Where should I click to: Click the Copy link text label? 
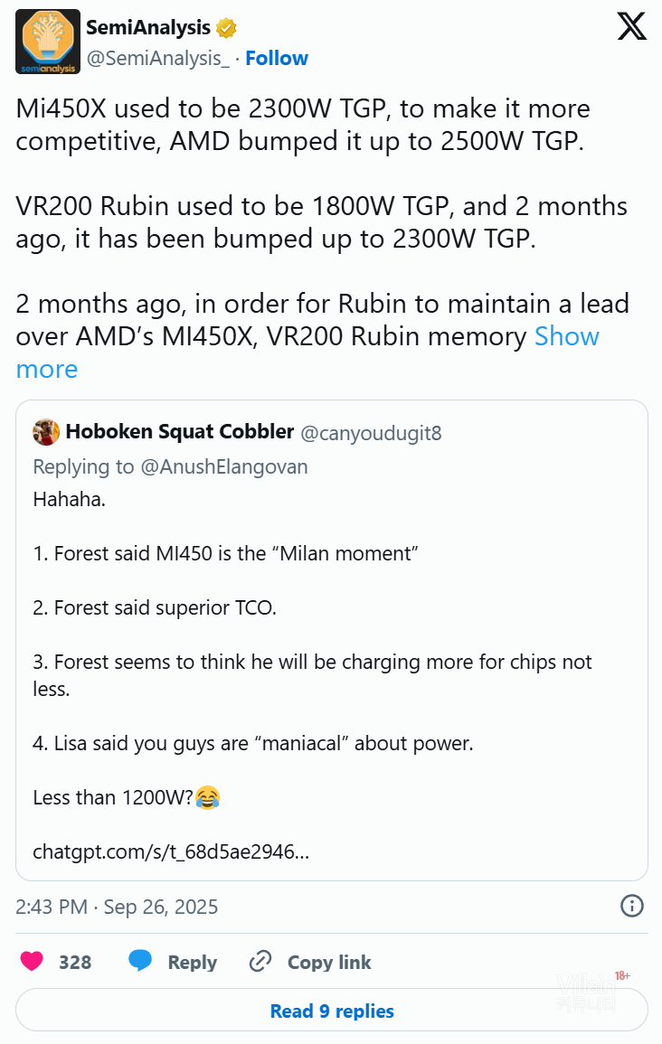[x=329, y=963]
